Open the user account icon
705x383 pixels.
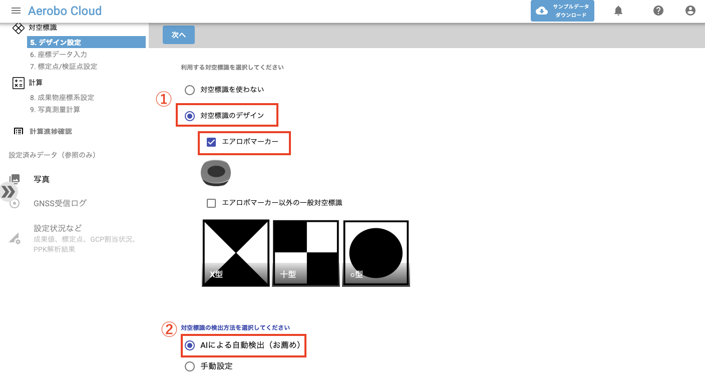(x=690, y=11)
